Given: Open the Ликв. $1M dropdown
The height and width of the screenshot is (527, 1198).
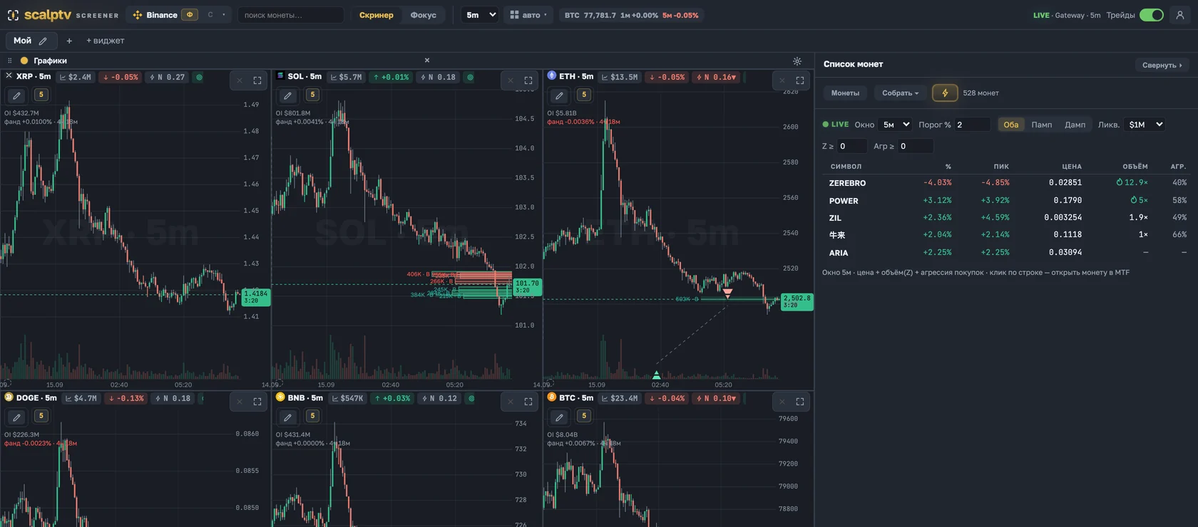Looking at the screenshot, I should click(x=1145, y=125).
